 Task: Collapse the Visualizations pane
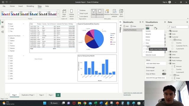point(165,22)
